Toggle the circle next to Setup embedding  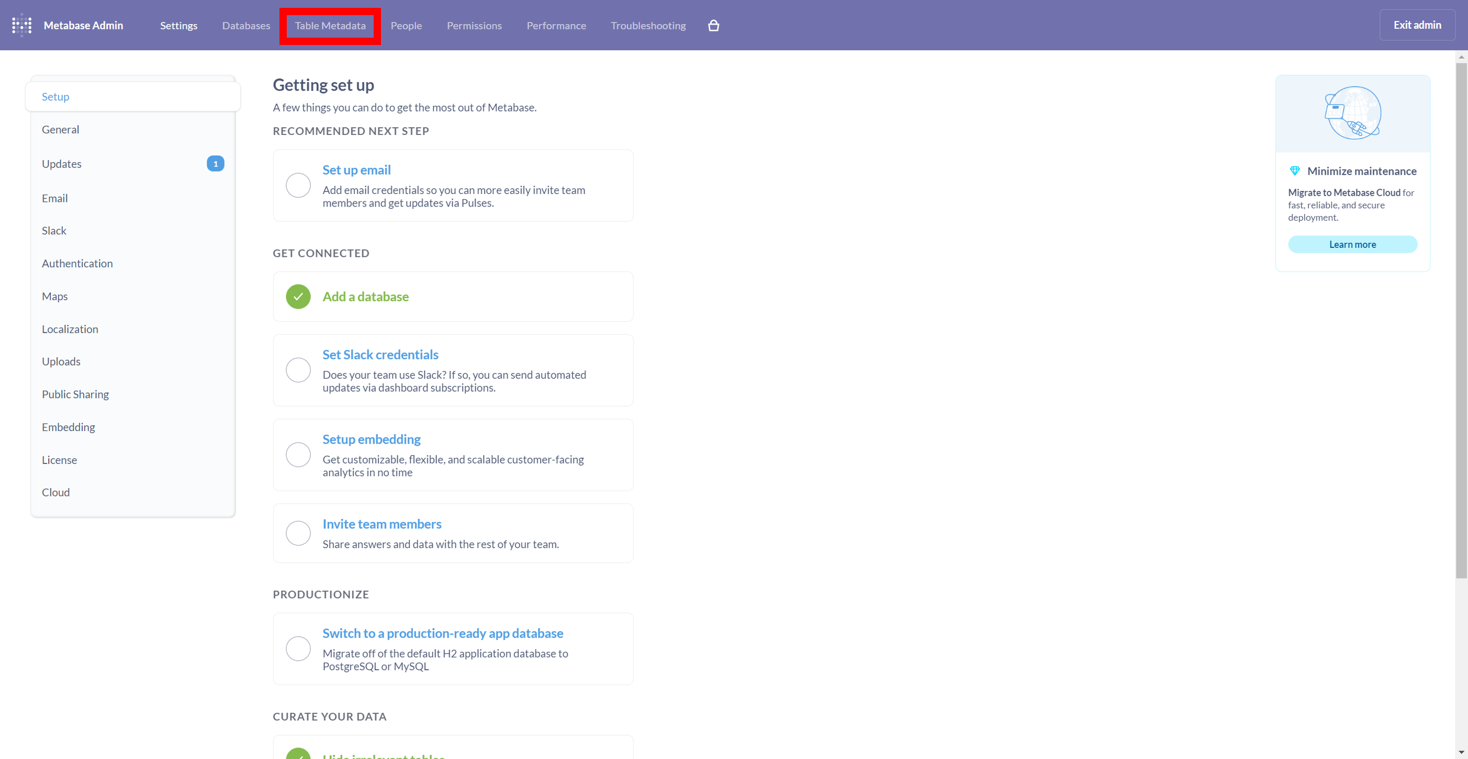pyautogui.click(x=298, y=455)
